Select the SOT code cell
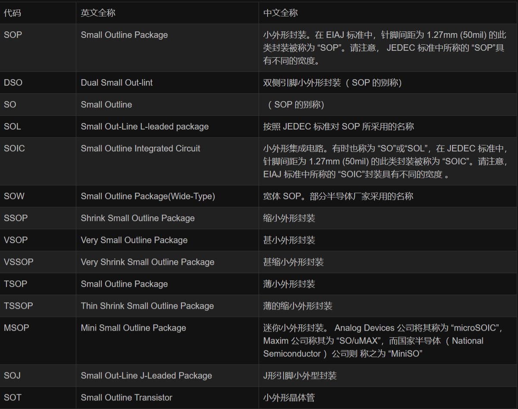This screenshot has height=409, width=518. pyautogui.click(x=12, y=397)
